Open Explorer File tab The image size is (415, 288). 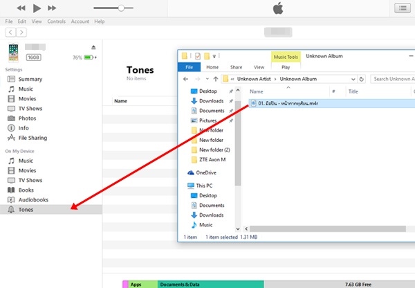189,67
